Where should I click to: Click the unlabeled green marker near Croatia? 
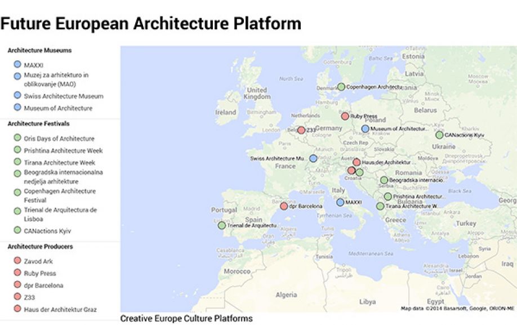[x=360, y=172]
